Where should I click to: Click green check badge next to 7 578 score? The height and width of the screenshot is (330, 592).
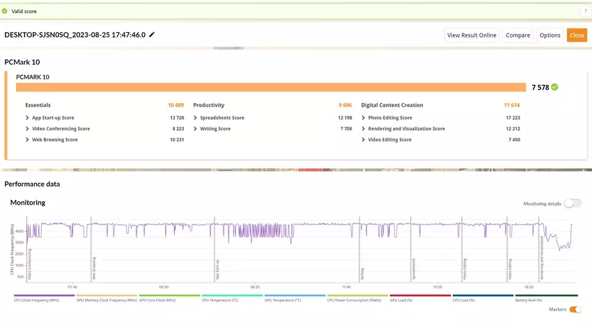click(x=555, y=87)
